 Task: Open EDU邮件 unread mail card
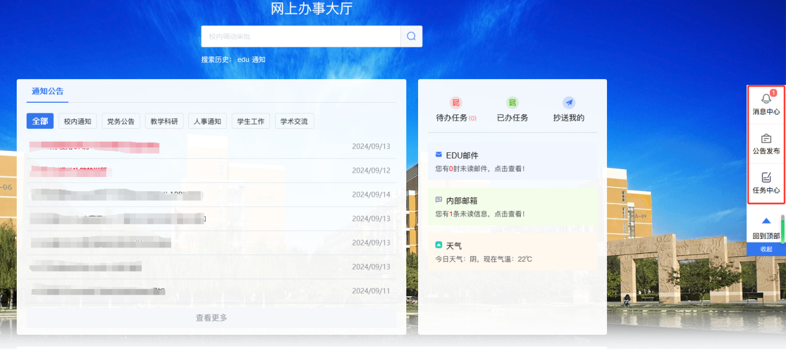[x=512, y=162]
